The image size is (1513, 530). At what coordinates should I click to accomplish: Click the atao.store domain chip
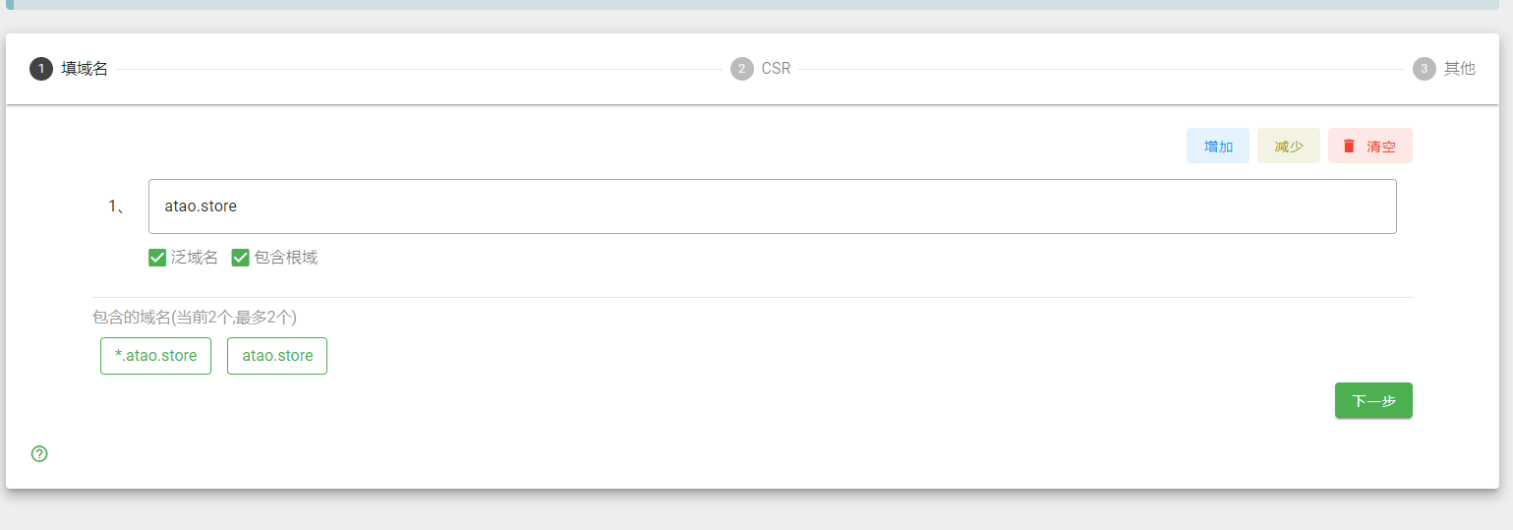(x=277, y=356)
